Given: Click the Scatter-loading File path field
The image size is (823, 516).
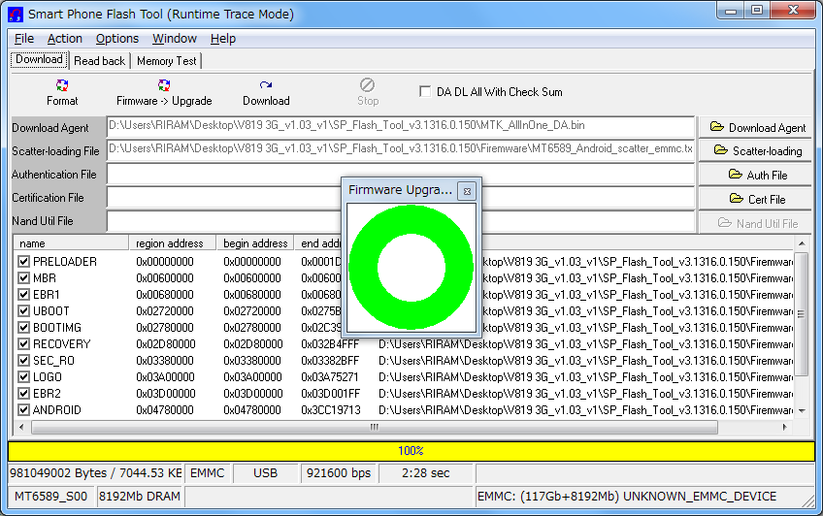Looking at the screenshot, I should (x=401, y=150).
